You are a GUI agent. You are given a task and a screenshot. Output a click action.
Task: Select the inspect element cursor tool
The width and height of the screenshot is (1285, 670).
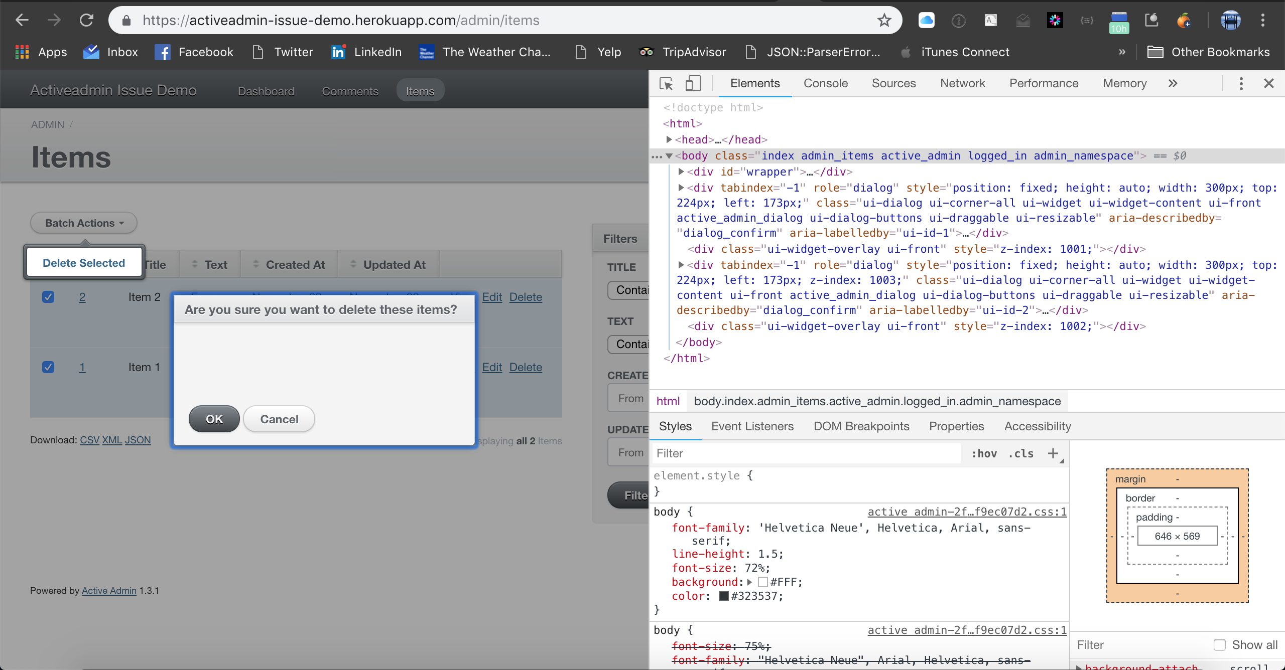click(666, 83)
